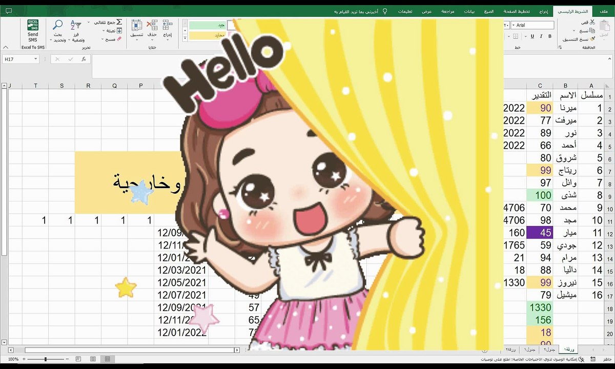Open the بيانات (Data) ribbon tab
This screenshot has width=615, height=369.
469,11
